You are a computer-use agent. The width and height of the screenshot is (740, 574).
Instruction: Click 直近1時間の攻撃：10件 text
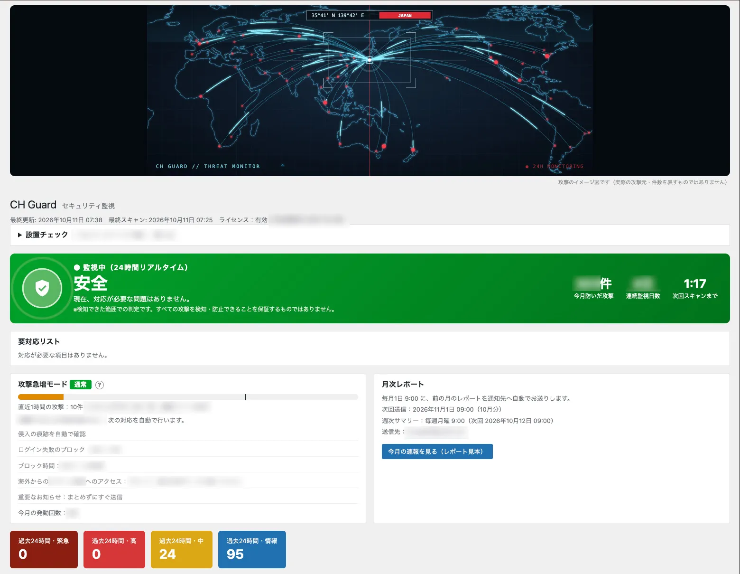click(x=50, y=407)
